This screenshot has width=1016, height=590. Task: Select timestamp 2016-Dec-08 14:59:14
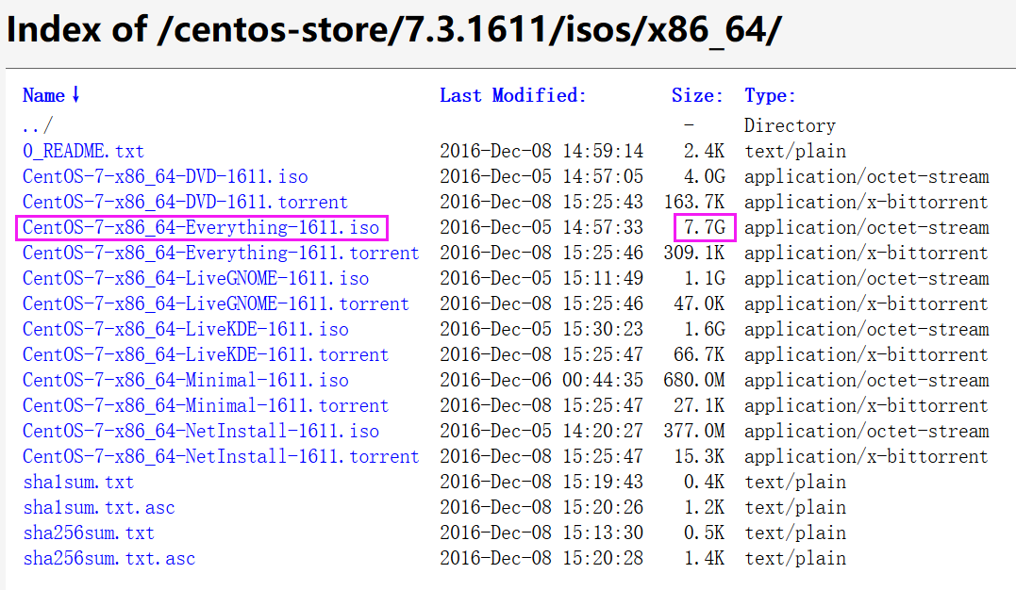(541, 151)
